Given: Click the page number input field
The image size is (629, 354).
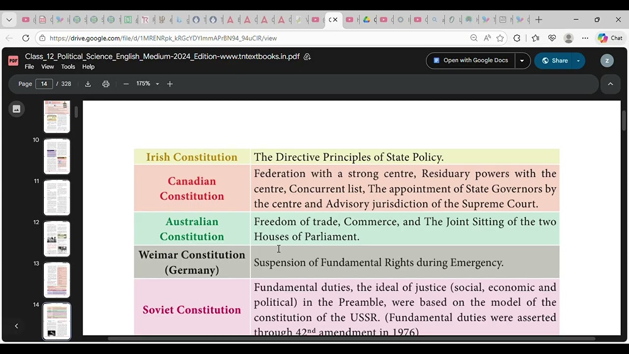Looking at the screenshot, I should (44, 84).
